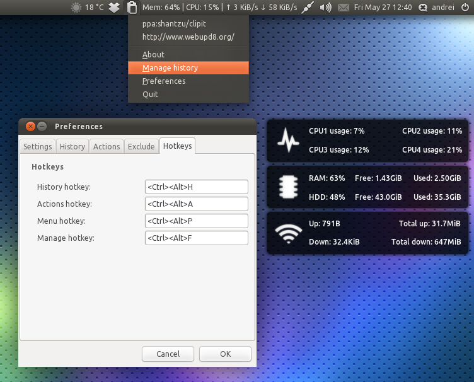Select clipboard entry http://www.webupd8.org/
Viewport: 474px width, 382px height.
tap(188, 37)
